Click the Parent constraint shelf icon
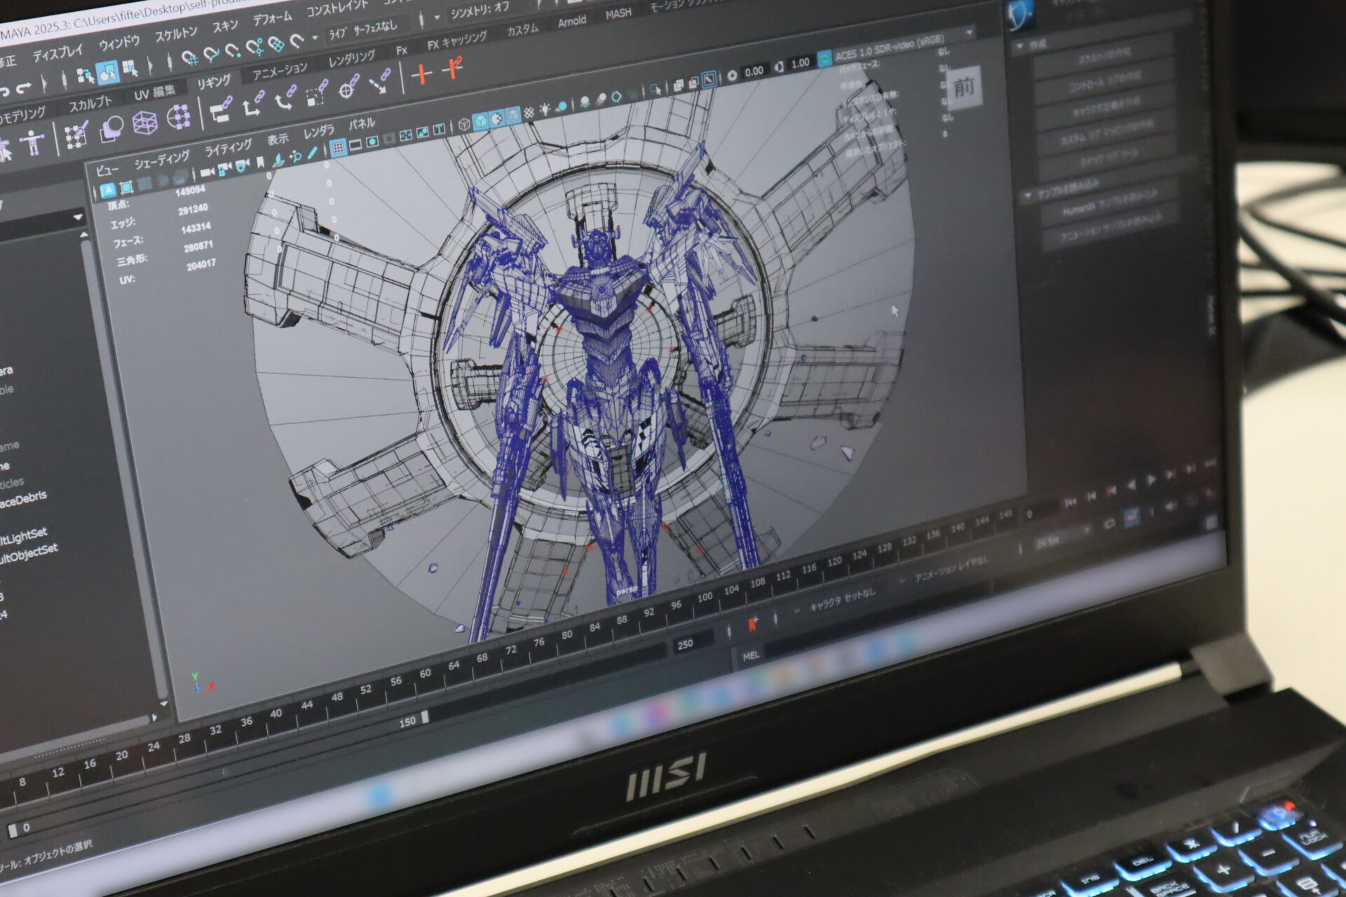 [221, 111]
